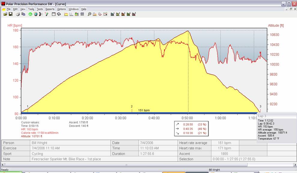Click the yellow document icon beside File menu
This screenshot has height=173, width=297.
[4, 9]
